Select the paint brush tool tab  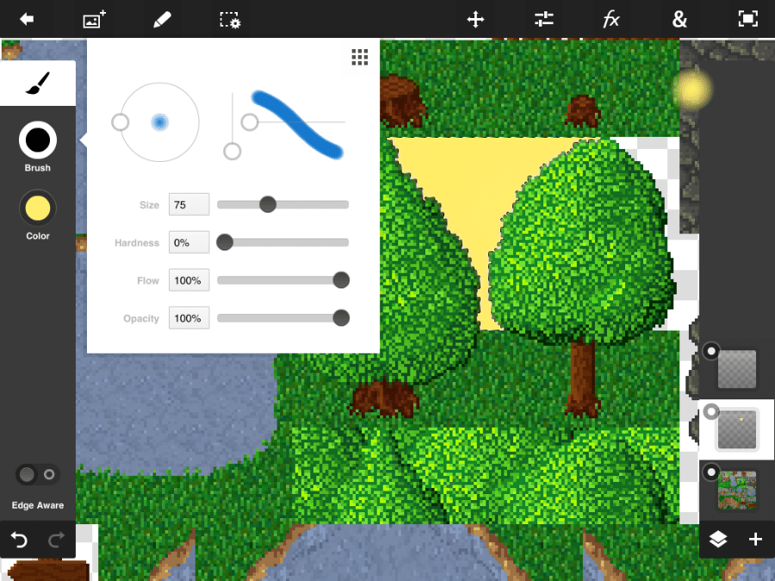point(38,83)
